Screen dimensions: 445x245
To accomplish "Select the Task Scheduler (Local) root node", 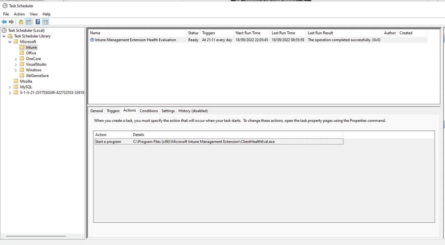I will tap(26, 30).
